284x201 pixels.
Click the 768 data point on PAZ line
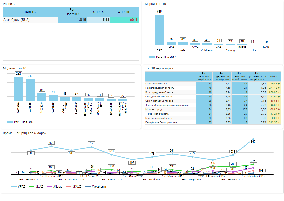point(51,146)
